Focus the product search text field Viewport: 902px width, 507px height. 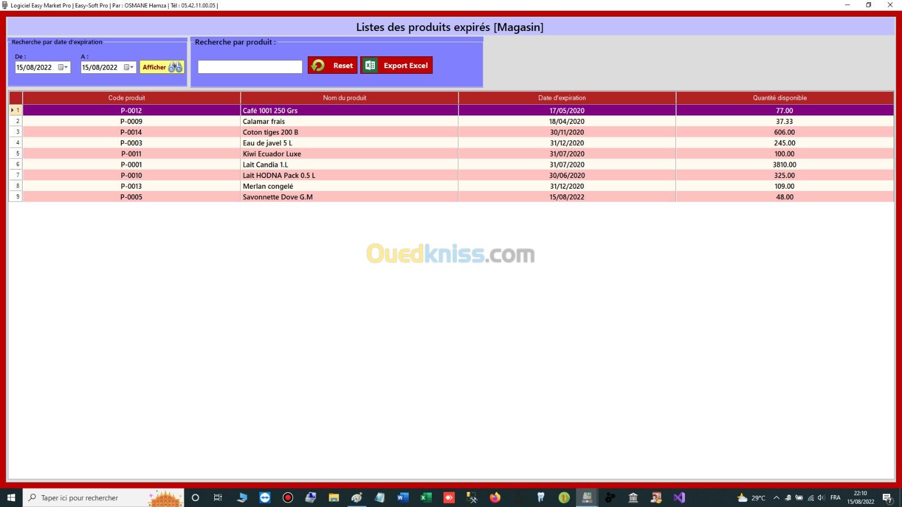click(x=250, y=67)
